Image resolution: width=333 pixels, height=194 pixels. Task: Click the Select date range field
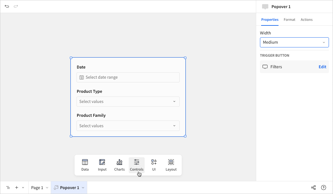click(x=128, y=77)
